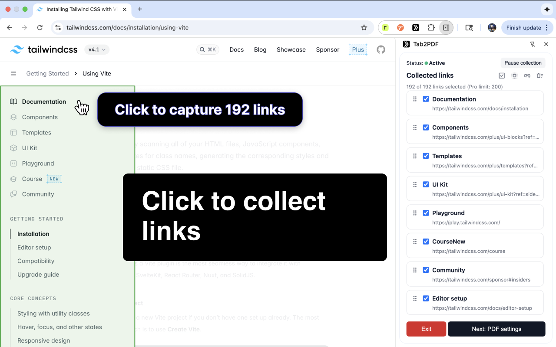Uncheck the UI Kit link checkbox
The height and width of the screenshot is (347, 556).
[426, 184]
